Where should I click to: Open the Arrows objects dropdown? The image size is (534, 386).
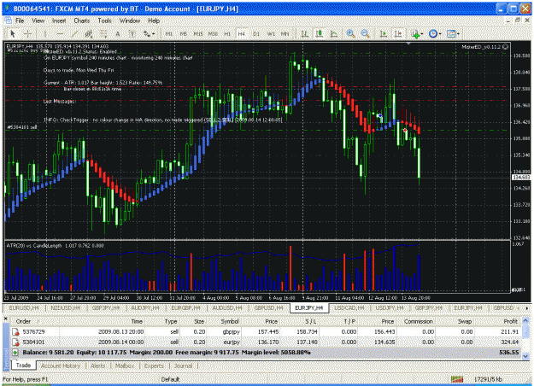149,33
